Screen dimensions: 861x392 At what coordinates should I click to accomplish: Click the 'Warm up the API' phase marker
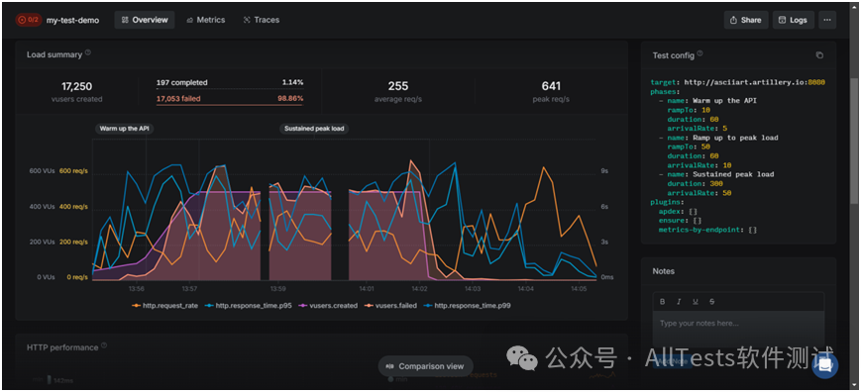point(125,129)
